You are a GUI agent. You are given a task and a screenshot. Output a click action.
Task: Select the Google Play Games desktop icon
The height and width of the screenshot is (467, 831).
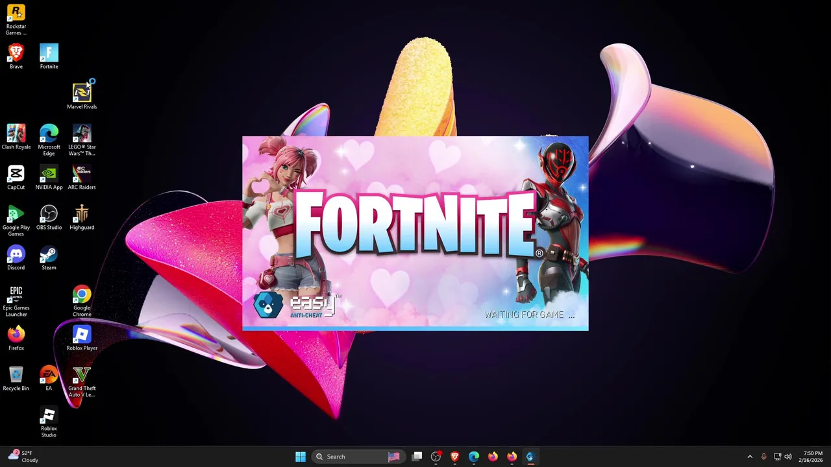point(16,221)
